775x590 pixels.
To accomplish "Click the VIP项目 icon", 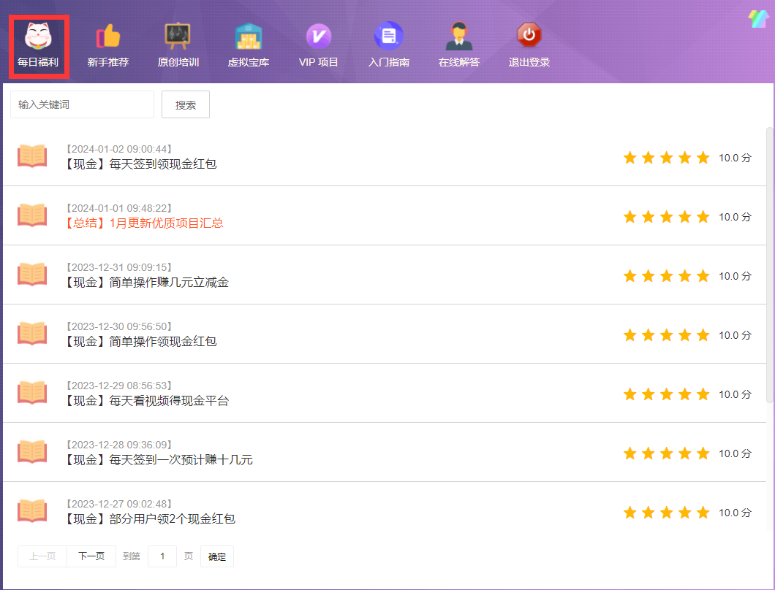I will [318, 35].
